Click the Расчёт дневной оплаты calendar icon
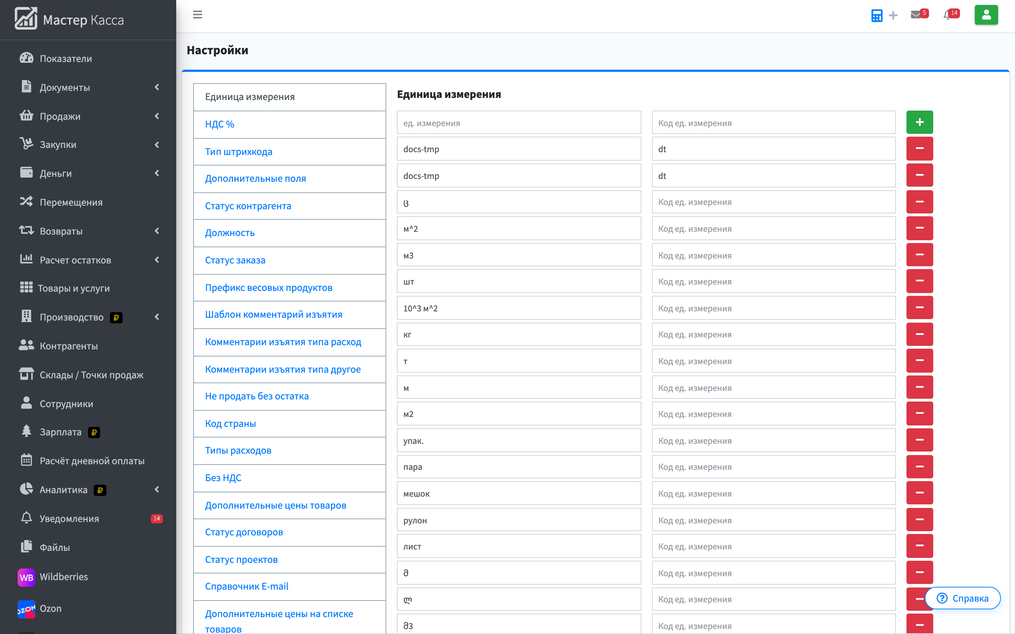The height and width of the screenshot is (634, 1015). click(26, 460)
